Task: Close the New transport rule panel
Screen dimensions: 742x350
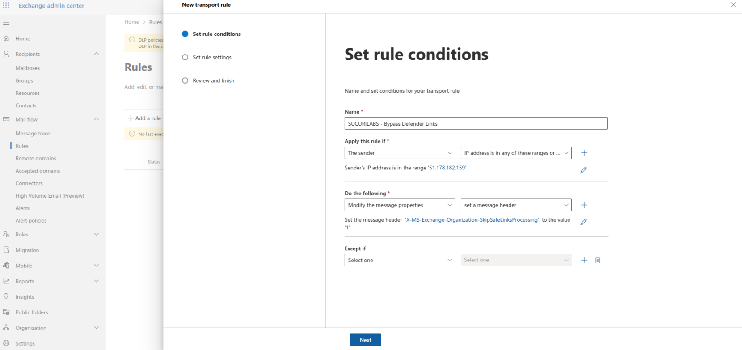Action: [733, 5]
